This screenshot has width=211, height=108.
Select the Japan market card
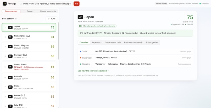point(29,27)
